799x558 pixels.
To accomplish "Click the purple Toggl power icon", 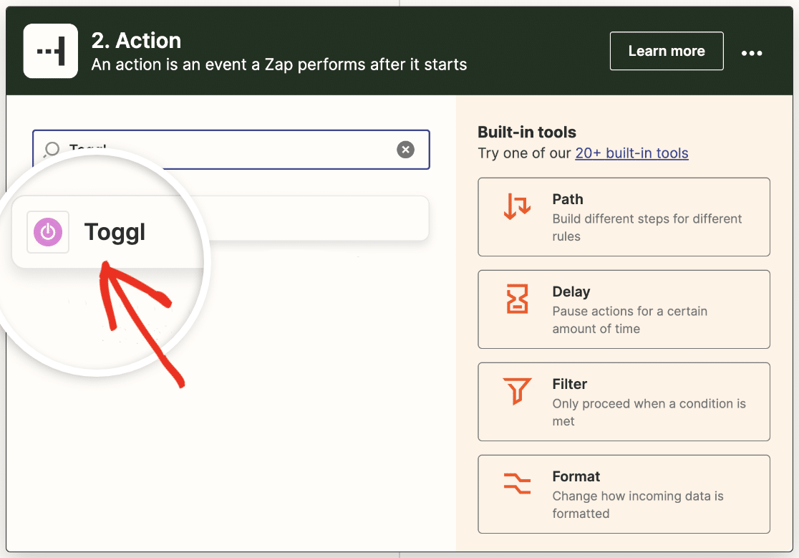I will pos(48,232).
